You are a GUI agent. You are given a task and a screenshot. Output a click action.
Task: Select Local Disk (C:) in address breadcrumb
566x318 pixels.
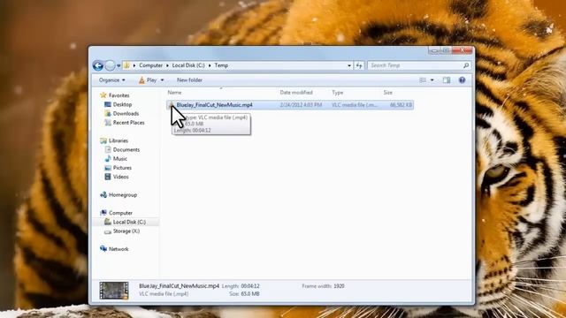coord(188,65)
